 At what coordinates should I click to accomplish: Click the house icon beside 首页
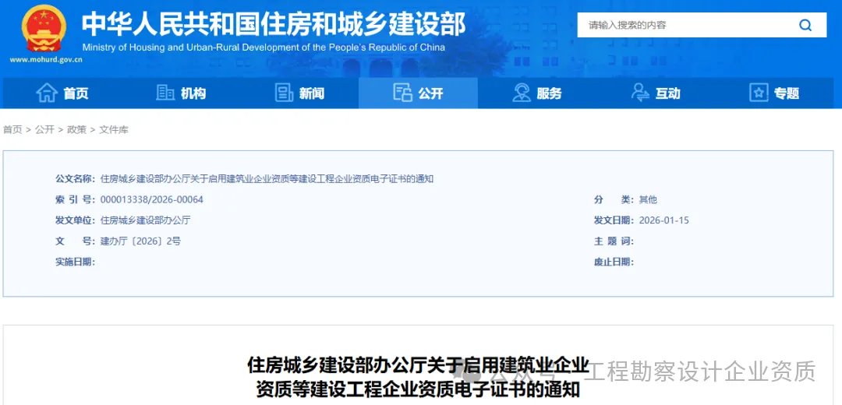(47, 93)
